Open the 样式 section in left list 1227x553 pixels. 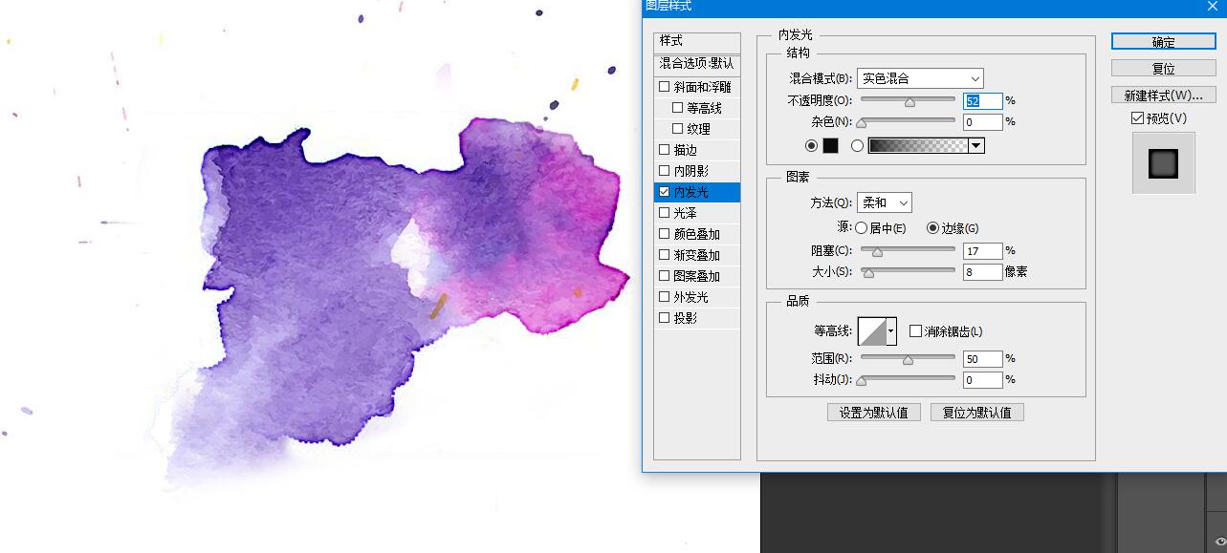pos(697,41)
